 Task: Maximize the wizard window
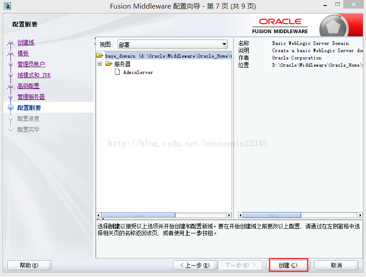pyautogui.click(x=337, y=5)
